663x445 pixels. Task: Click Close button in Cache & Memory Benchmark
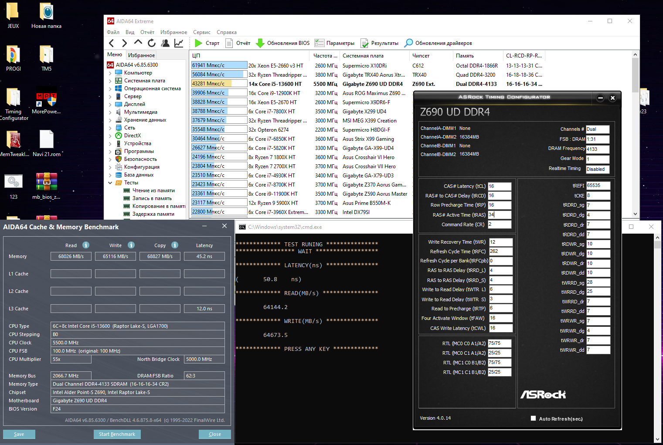(215, 434)
